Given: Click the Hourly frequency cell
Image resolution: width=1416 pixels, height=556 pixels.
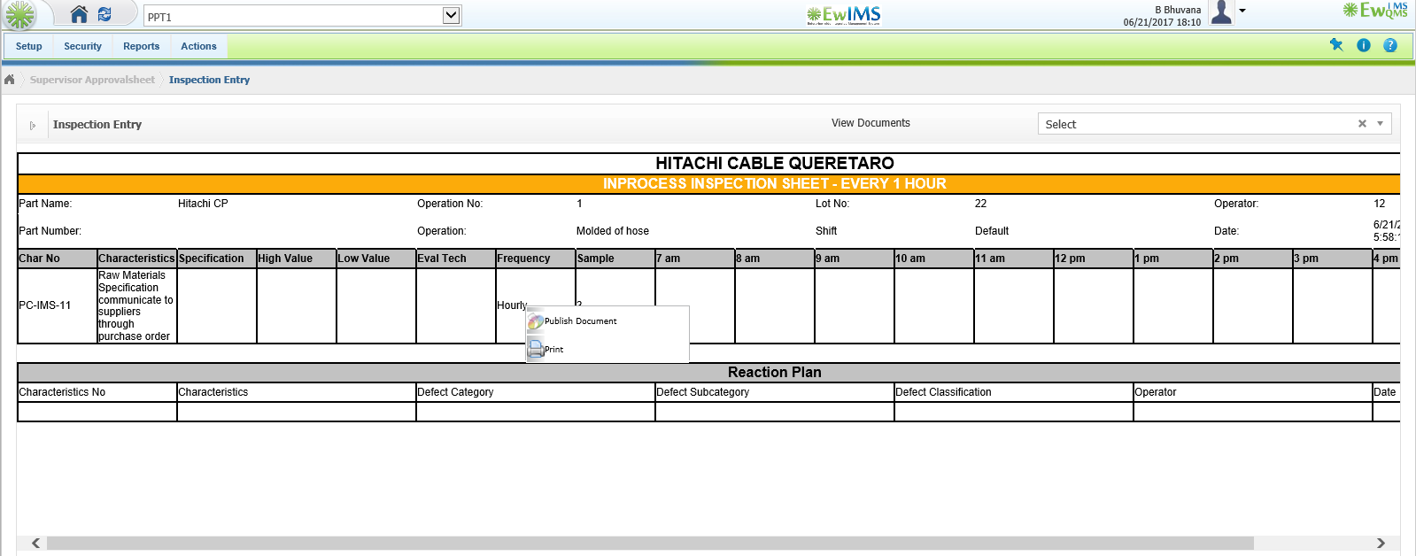Looking at the screenshot, I should point(535,305).
